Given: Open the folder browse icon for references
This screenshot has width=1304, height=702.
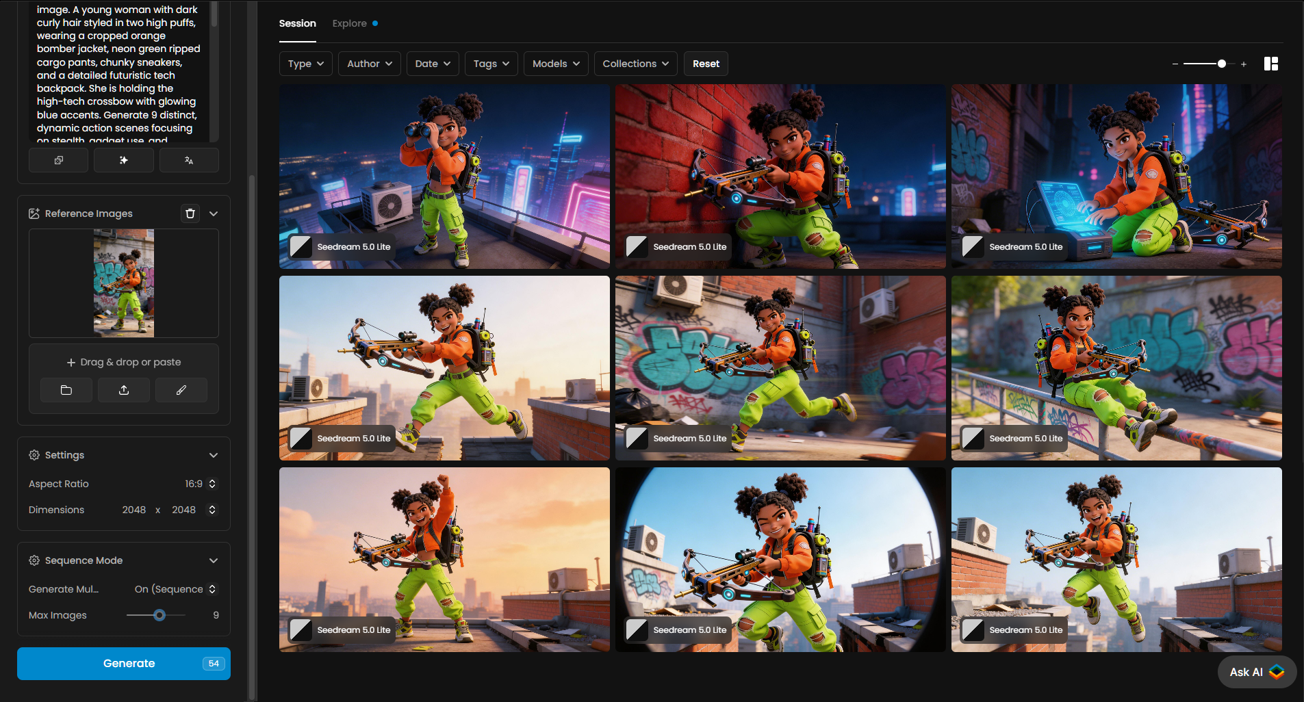Looking at the screenshot, I should 66,390.
